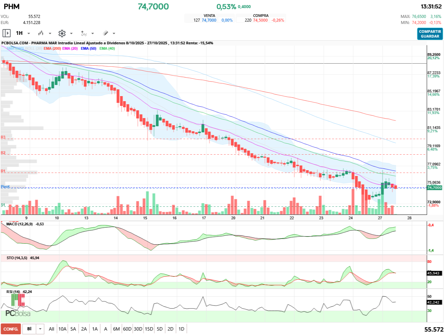Expand the drawing tools dropdown arrow

(x=114, y=33)
